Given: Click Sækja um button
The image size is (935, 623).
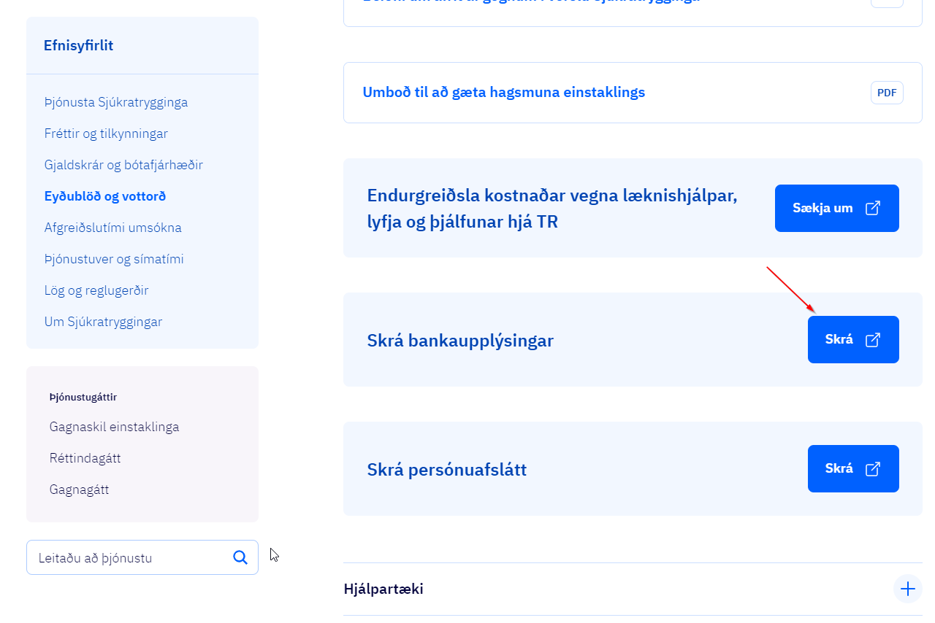Looking at the screenshot, I should click(x=837, y=208).
